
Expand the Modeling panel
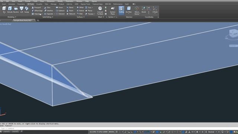(x=12, y=17)
